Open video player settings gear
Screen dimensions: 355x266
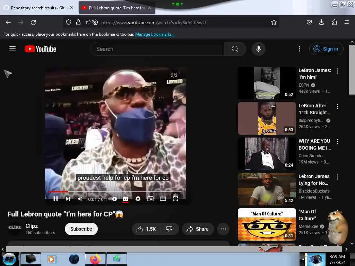coord(138,199)
